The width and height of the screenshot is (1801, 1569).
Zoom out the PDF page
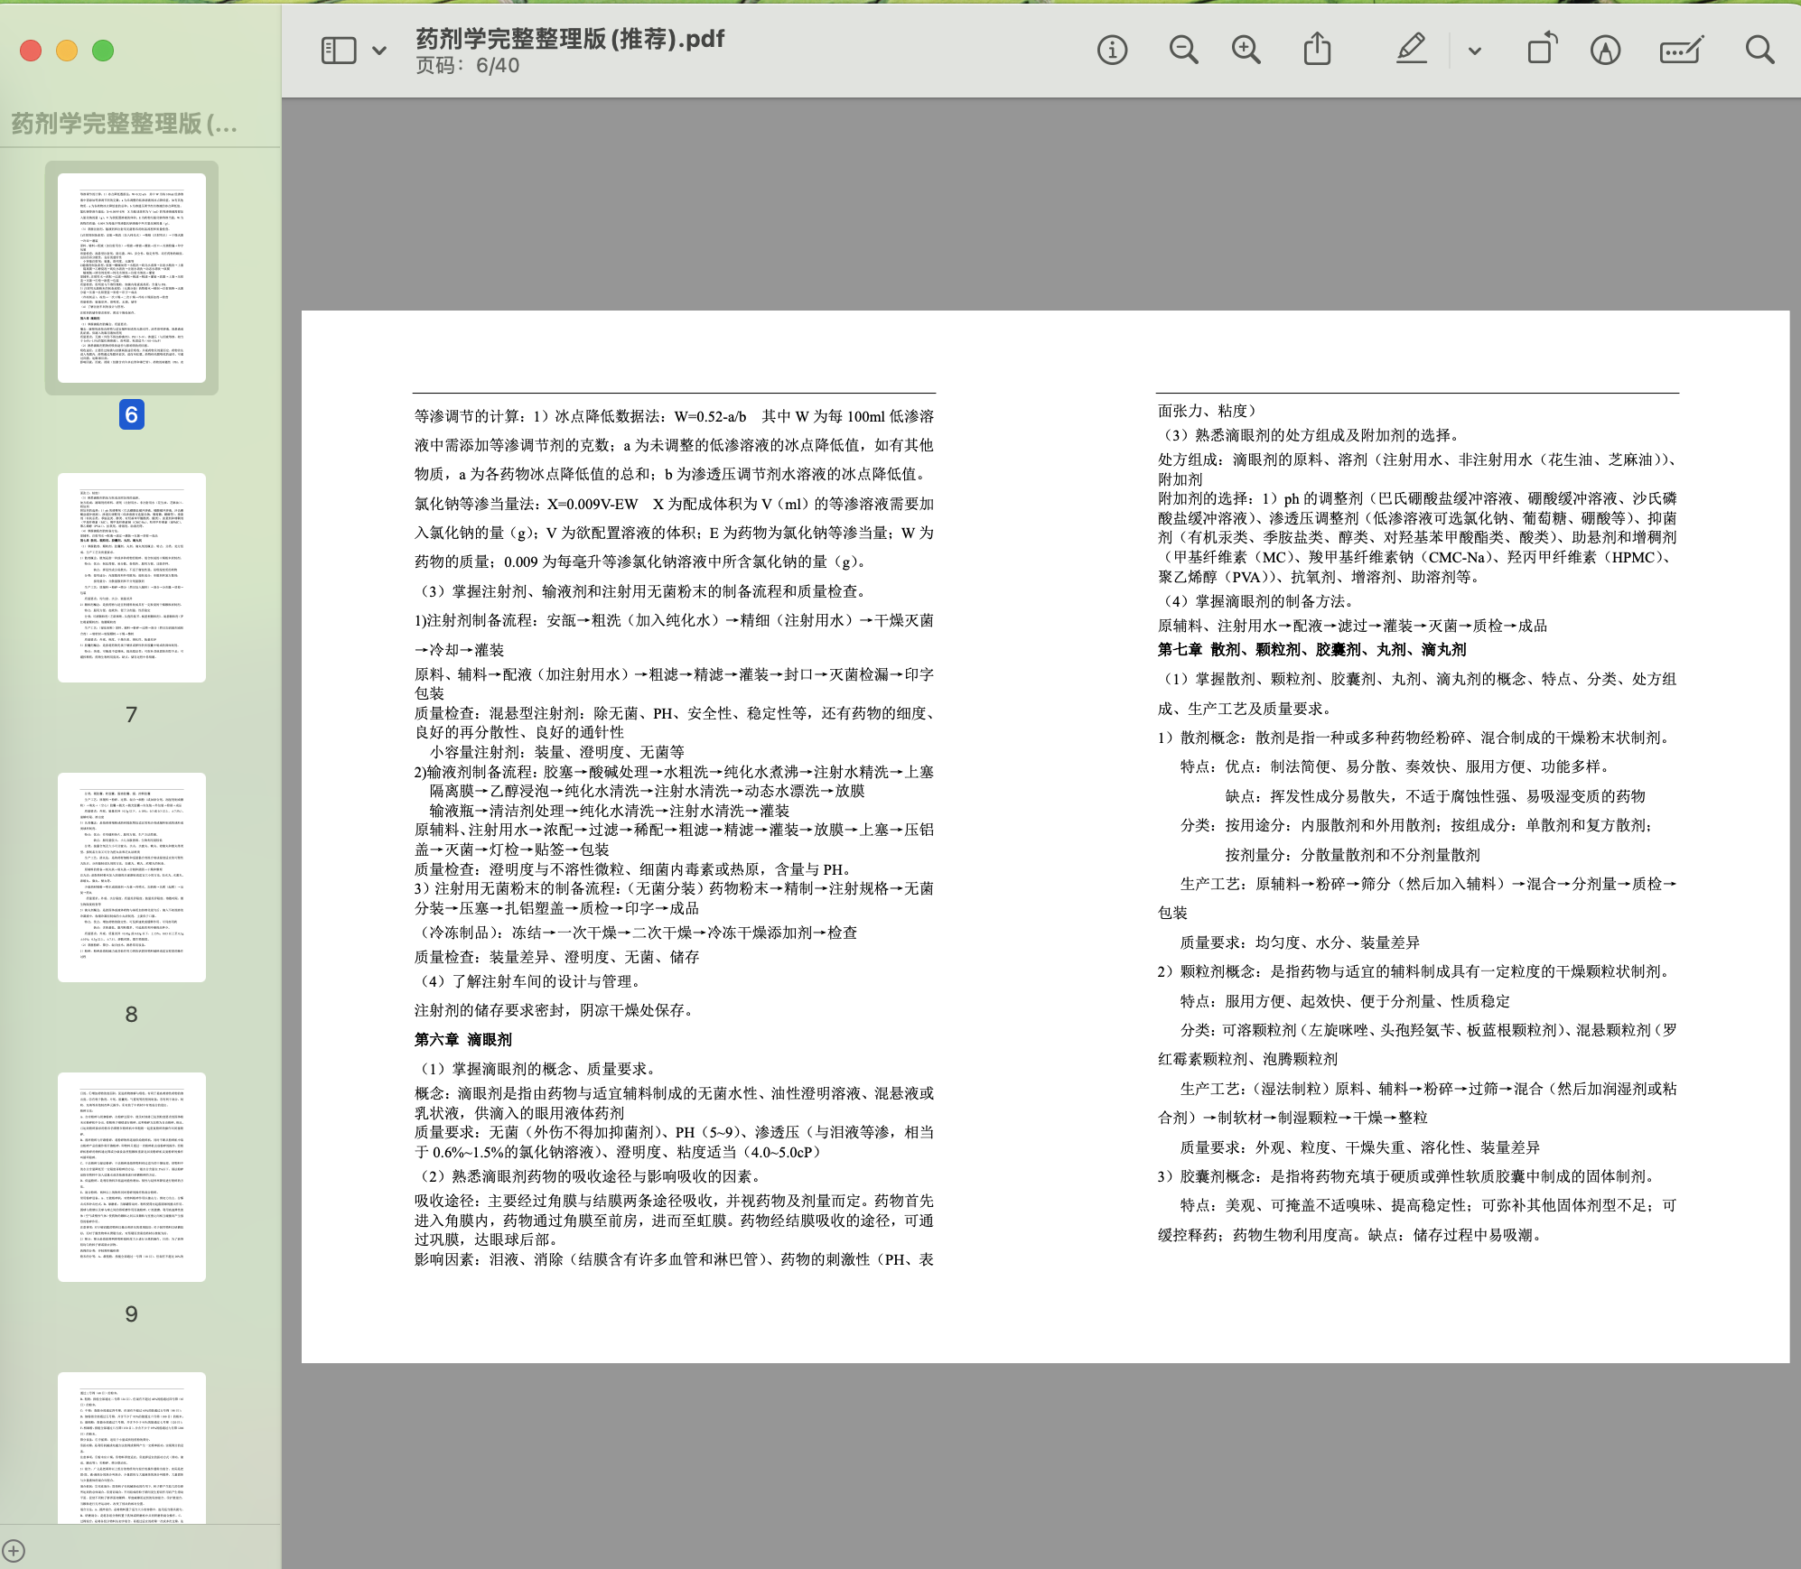tap(1183, 50)
